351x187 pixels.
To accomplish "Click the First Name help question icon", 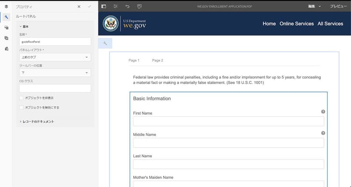I will point(323,112).
